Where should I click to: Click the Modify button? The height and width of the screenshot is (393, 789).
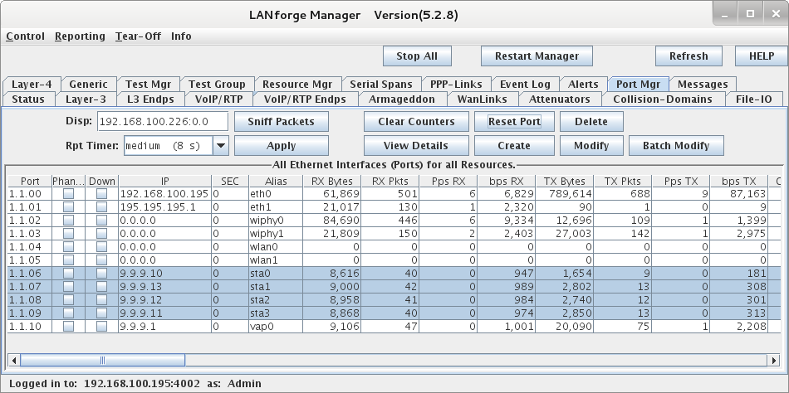(591, 146)
